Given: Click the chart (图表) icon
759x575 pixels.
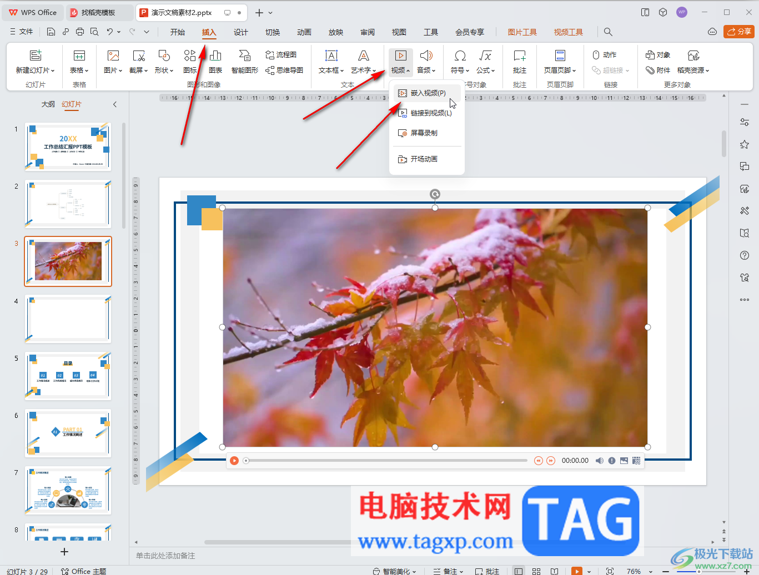Looking at the screenshot, I should click(x=215, y=55).
